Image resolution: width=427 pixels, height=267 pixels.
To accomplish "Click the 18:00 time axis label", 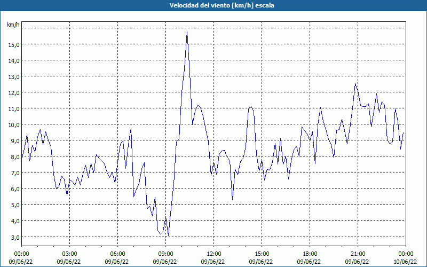I will (310, 254).
